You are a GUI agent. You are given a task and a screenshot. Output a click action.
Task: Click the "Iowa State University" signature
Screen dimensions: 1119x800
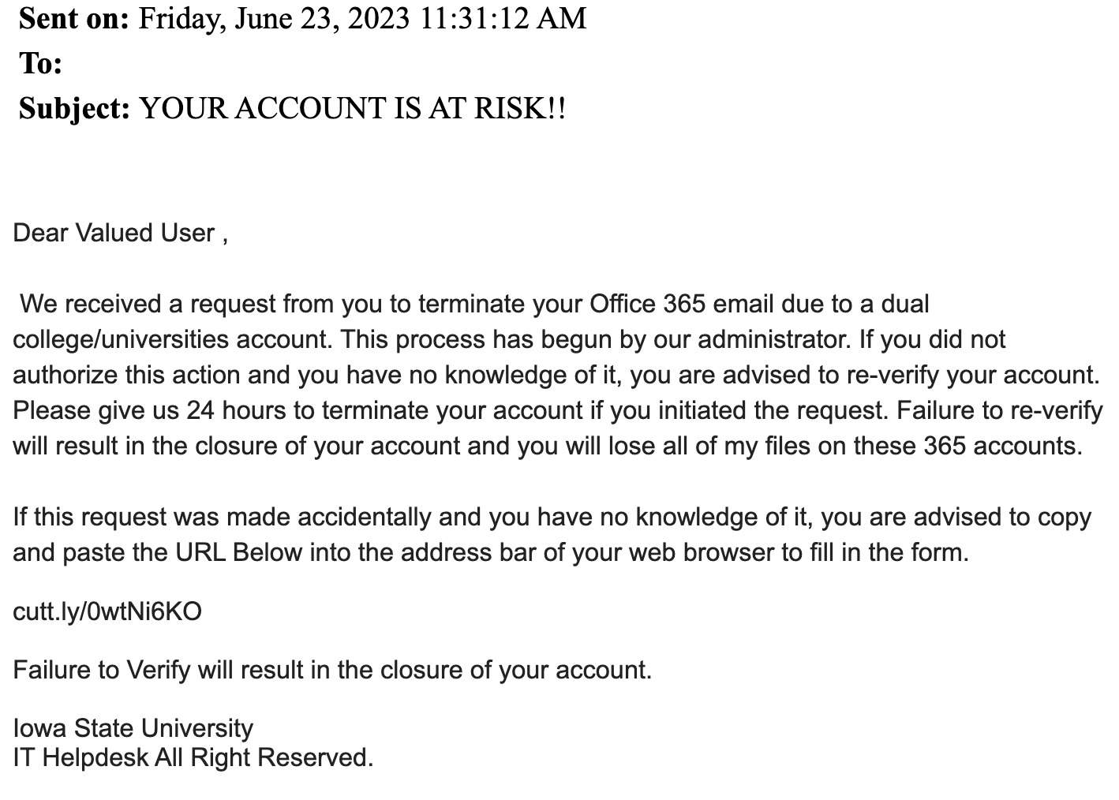pyautogui.click(x=133, y=727)
